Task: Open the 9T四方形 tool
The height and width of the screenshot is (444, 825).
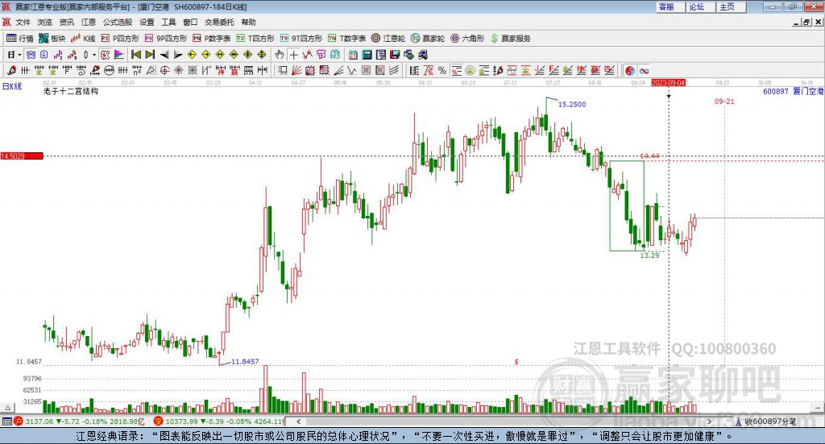Action: 301,39
